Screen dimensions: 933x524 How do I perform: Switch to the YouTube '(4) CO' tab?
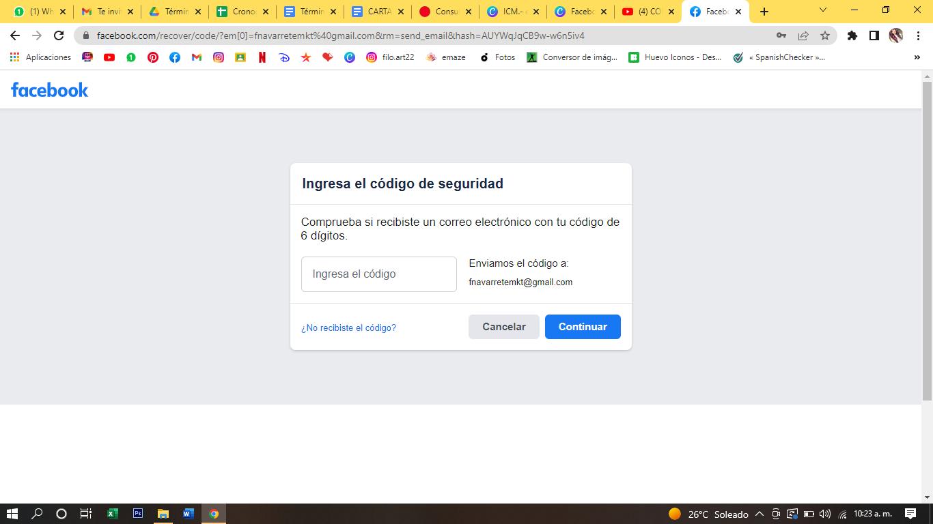[649, 12]
